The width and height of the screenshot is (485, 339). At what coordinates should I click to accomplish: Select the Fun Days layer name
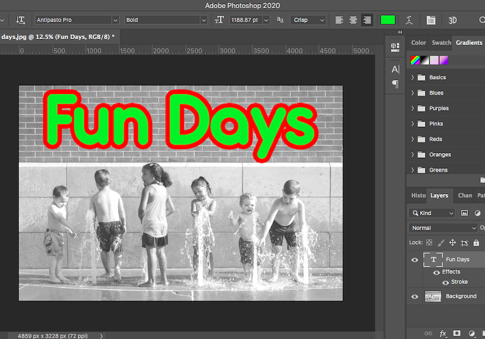coord(458,260)
